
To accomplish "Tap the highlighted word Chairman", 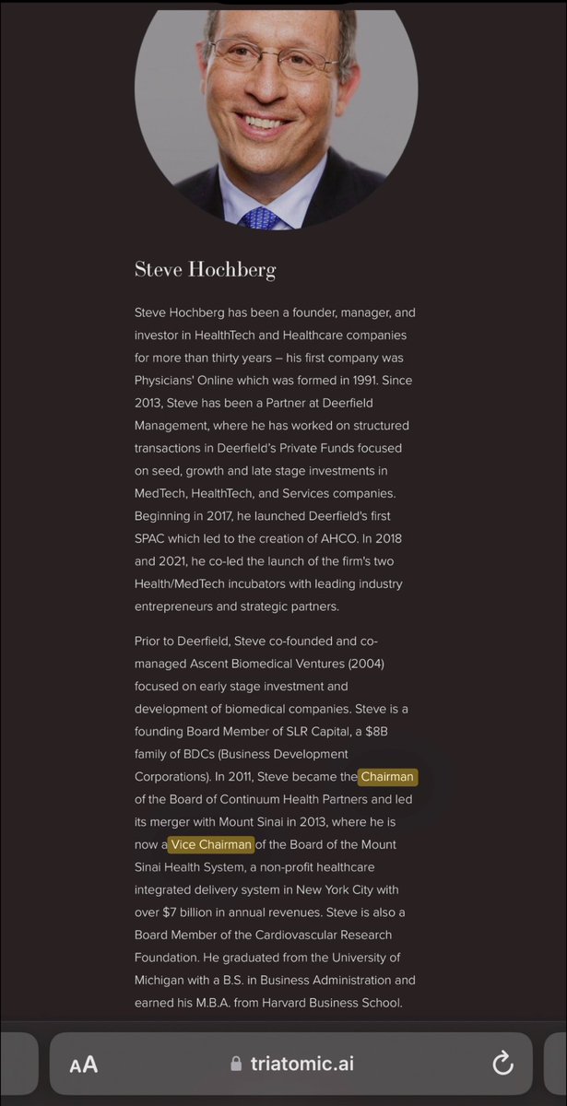I will coord(387,777).
